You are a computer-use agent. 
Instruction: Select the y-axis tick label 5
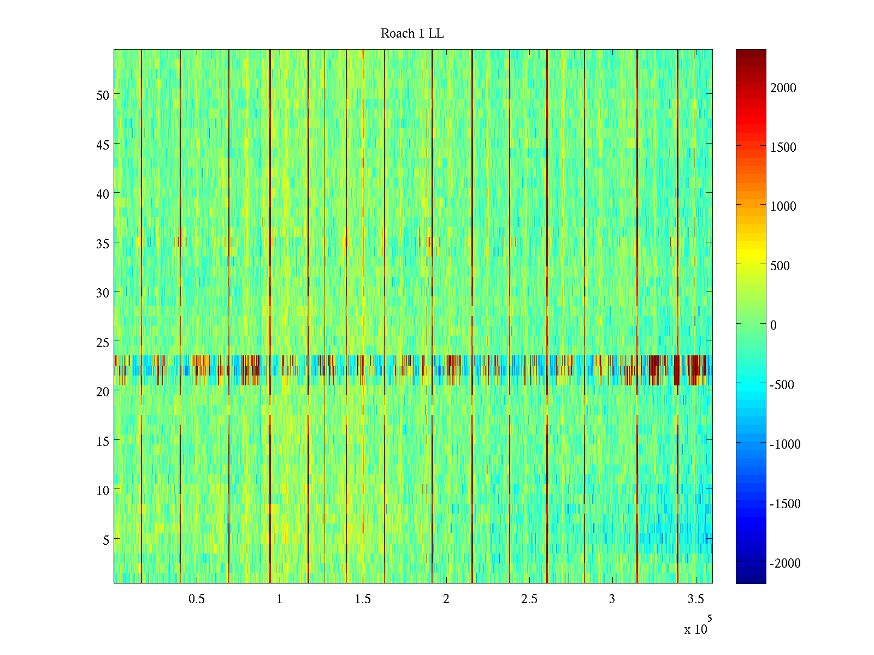[106, 540]
